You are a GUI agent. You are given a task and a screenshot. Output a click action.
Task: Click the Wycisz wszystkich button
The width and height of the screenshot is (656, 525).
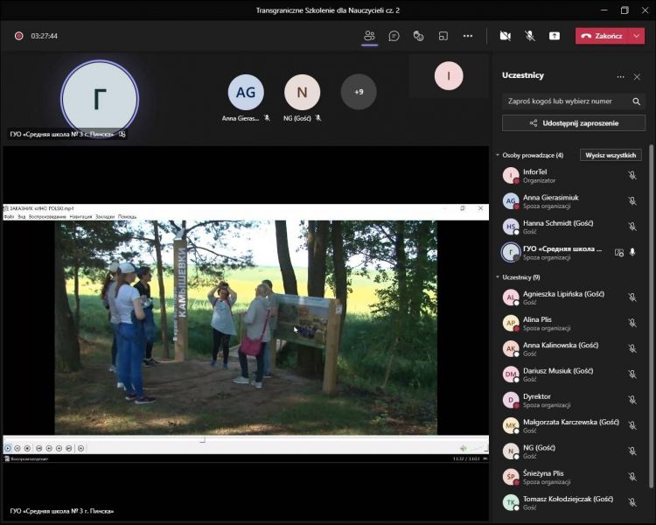click(x=611, y=155)
